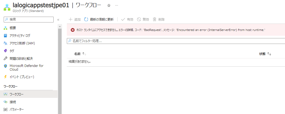Click the lalogicappstestjpe01 title text

[x=41, y=5]
